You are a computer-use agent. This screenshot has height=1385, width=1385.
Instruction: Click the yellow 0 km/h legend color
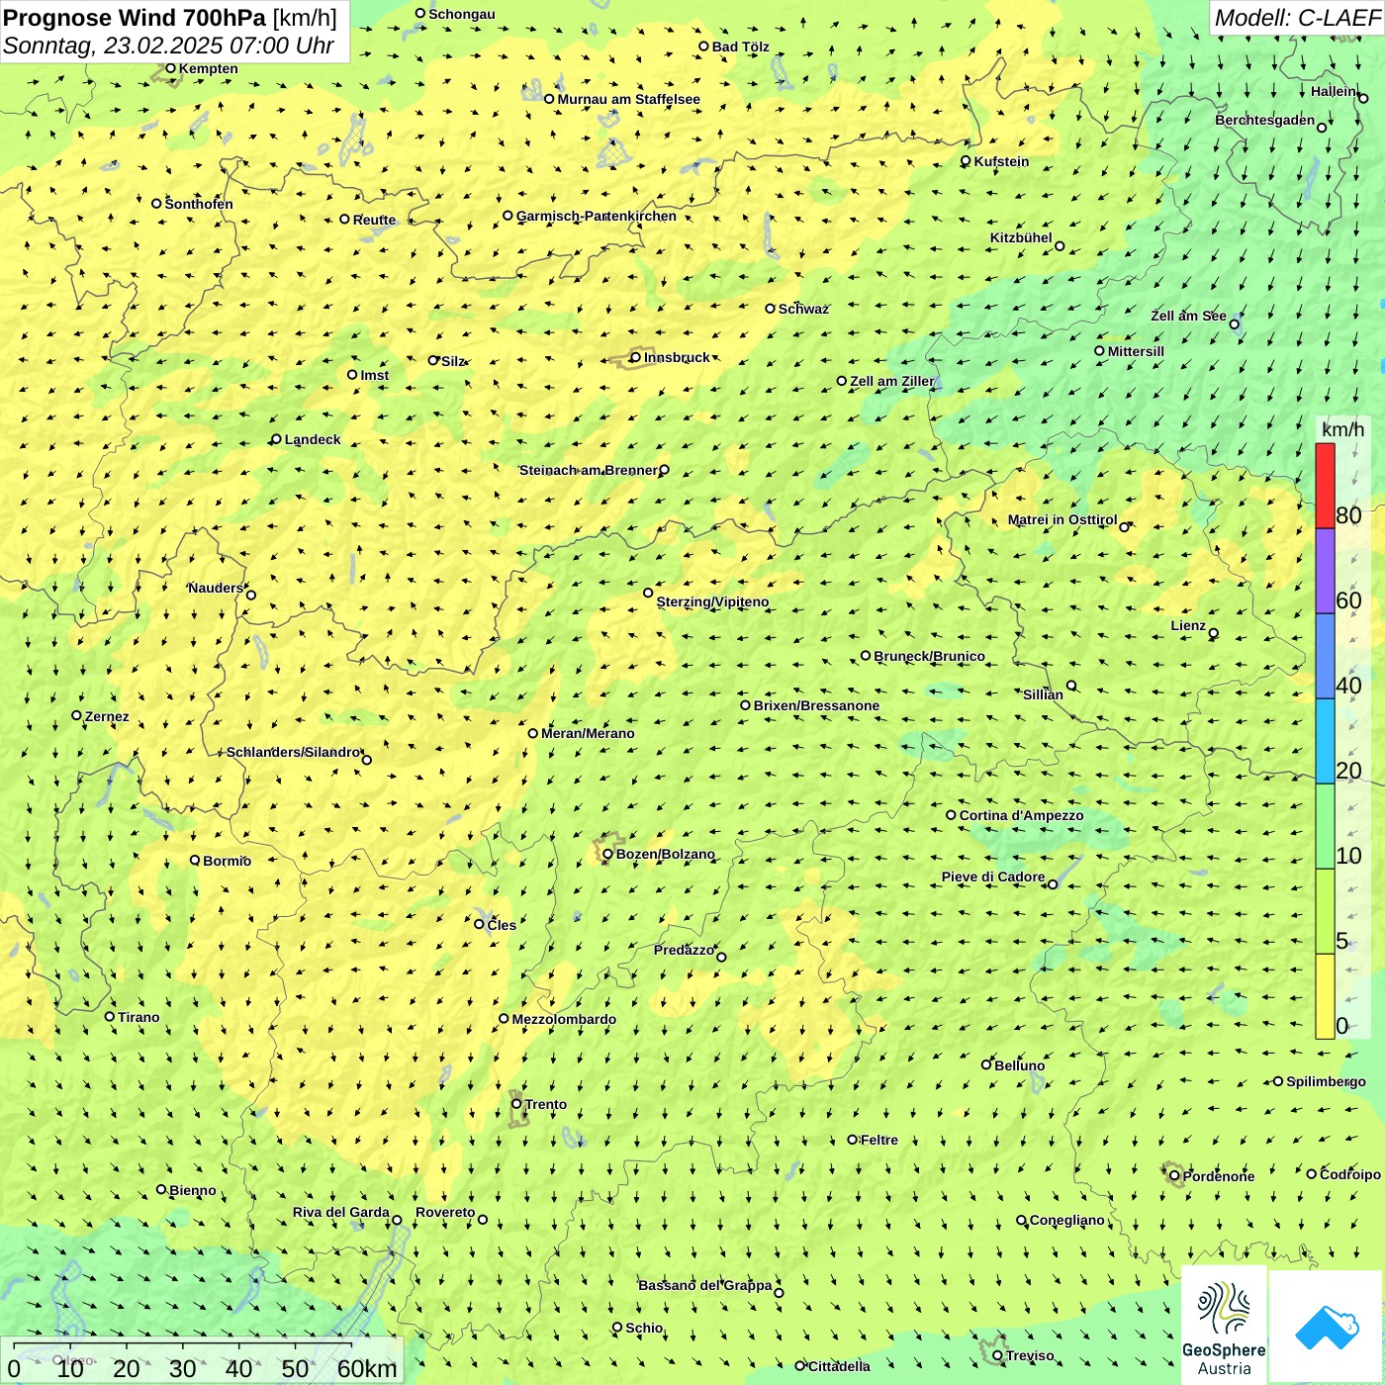tap(1325, 996)
